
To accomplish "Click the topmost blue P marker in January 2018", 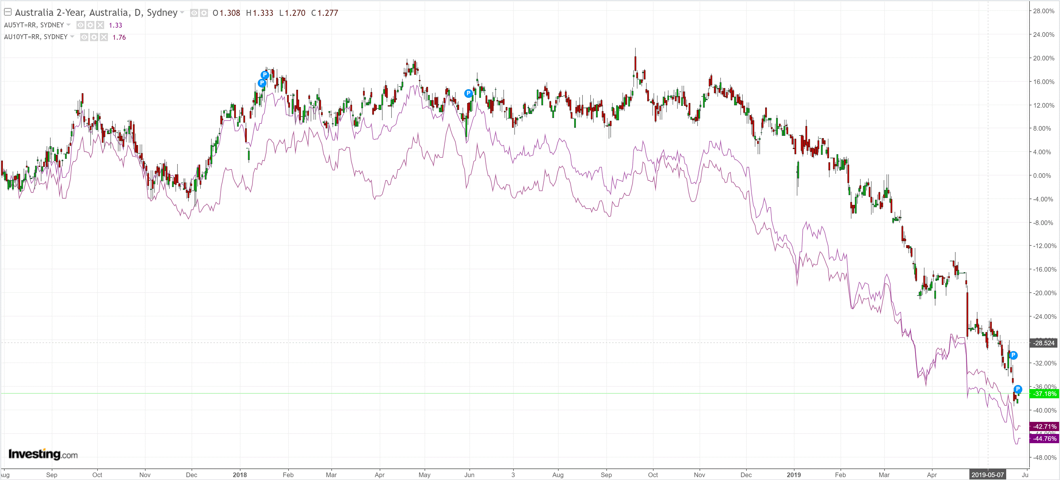I will tap(265, 75).
